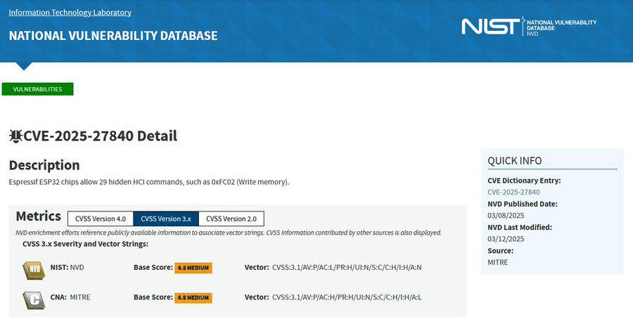Click the bug icon beside CVE title
Image resolution: width=633 pixels, height=324 pixels.
(15, 136)
